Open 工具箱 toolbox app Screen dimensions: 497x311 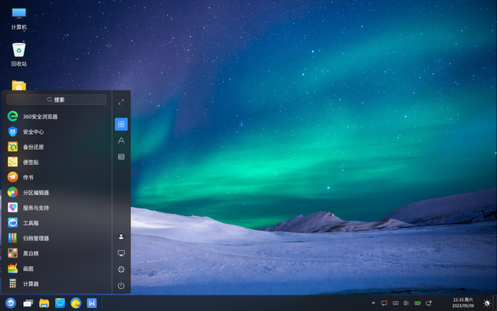tap(31, 223)
